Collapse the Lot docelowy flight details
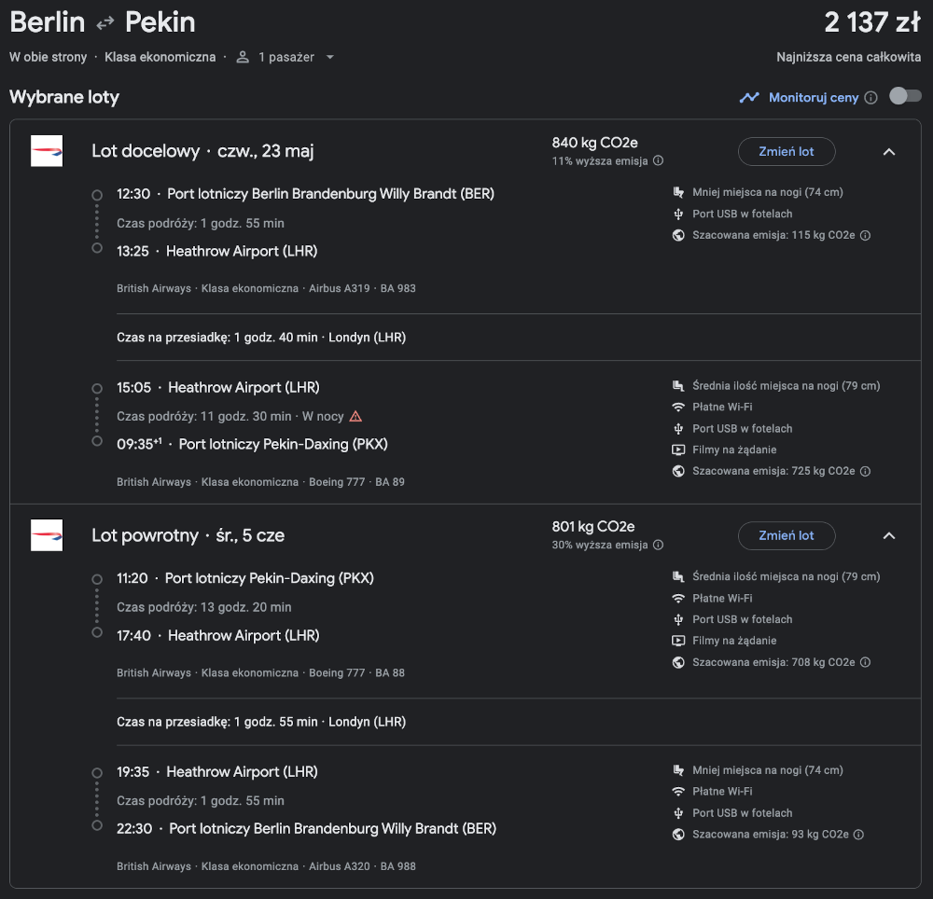This screenshot has height=899, width=933. click(x=889, y=152)
